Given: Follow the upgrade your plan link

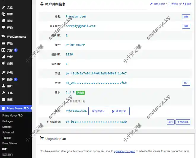Looking at the screenshot, I should [x=125, y=151].
